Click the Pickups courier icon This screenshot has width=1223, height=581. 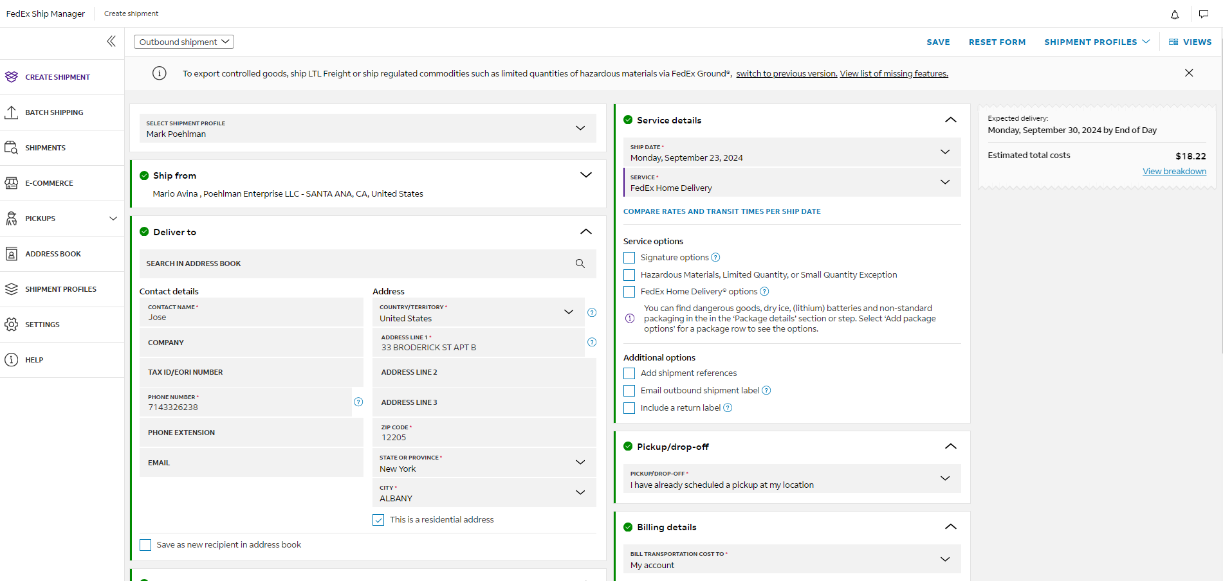tap(12, 219)
